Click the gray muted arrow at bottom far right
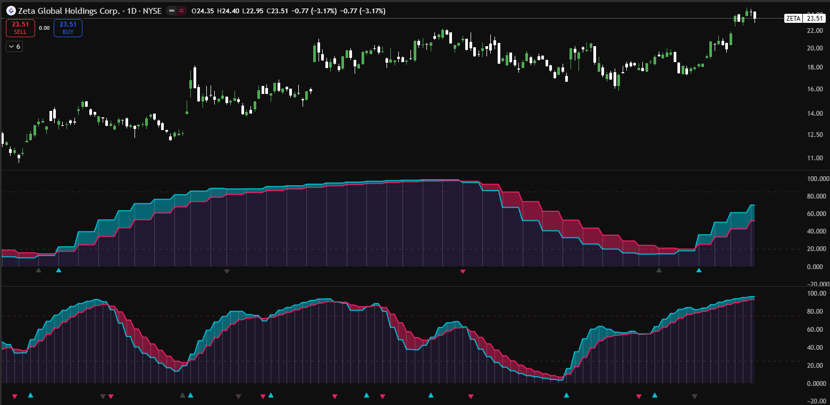Screen dimensions: 830x405 [695, 395]
